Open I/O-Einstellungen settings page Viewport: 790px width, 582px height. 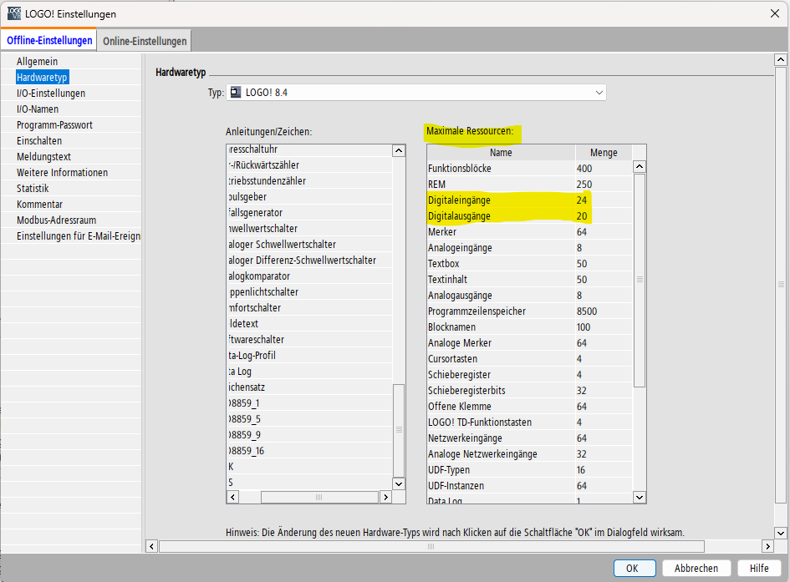51,94
